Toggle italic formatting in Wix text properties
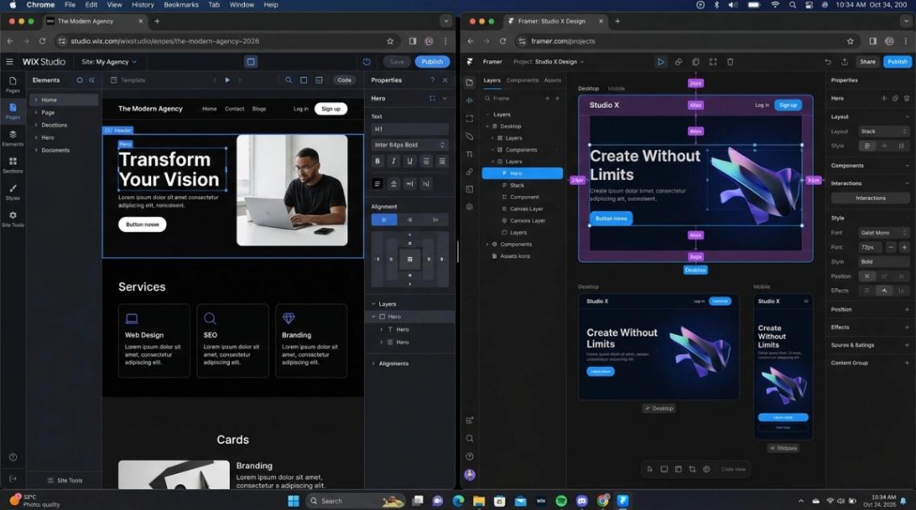Viewport: 916px width, 510px height. tap(393, 161)
